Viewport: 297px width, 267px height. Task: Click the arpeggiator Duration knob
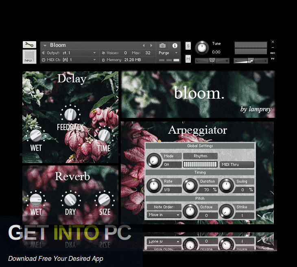[190, 185]
